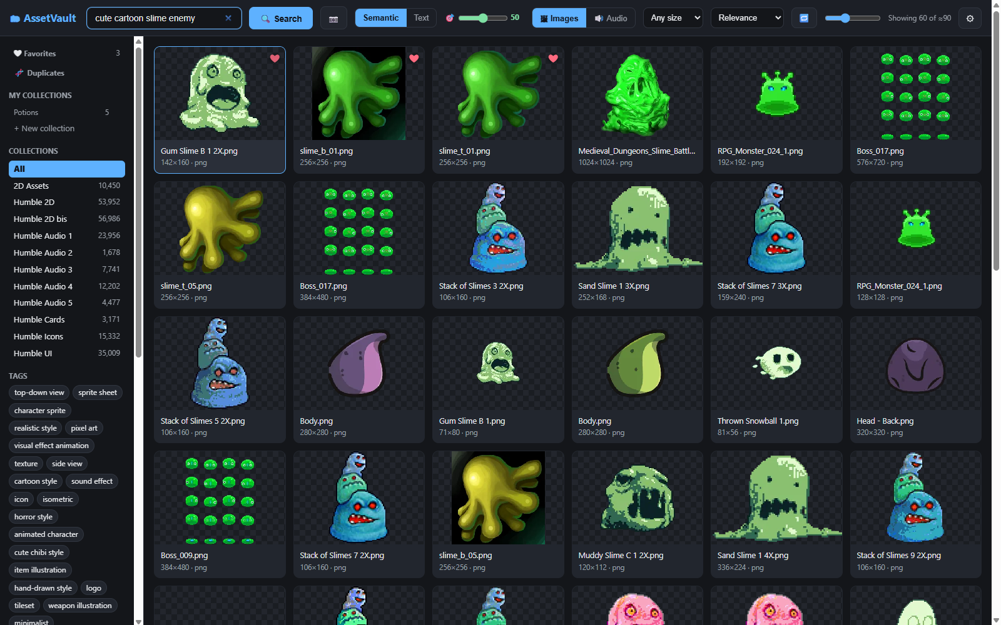This screenshot has height=625, width=1001.
Task: Select the Humble 2D bis collection
Action: coord(67,219)
